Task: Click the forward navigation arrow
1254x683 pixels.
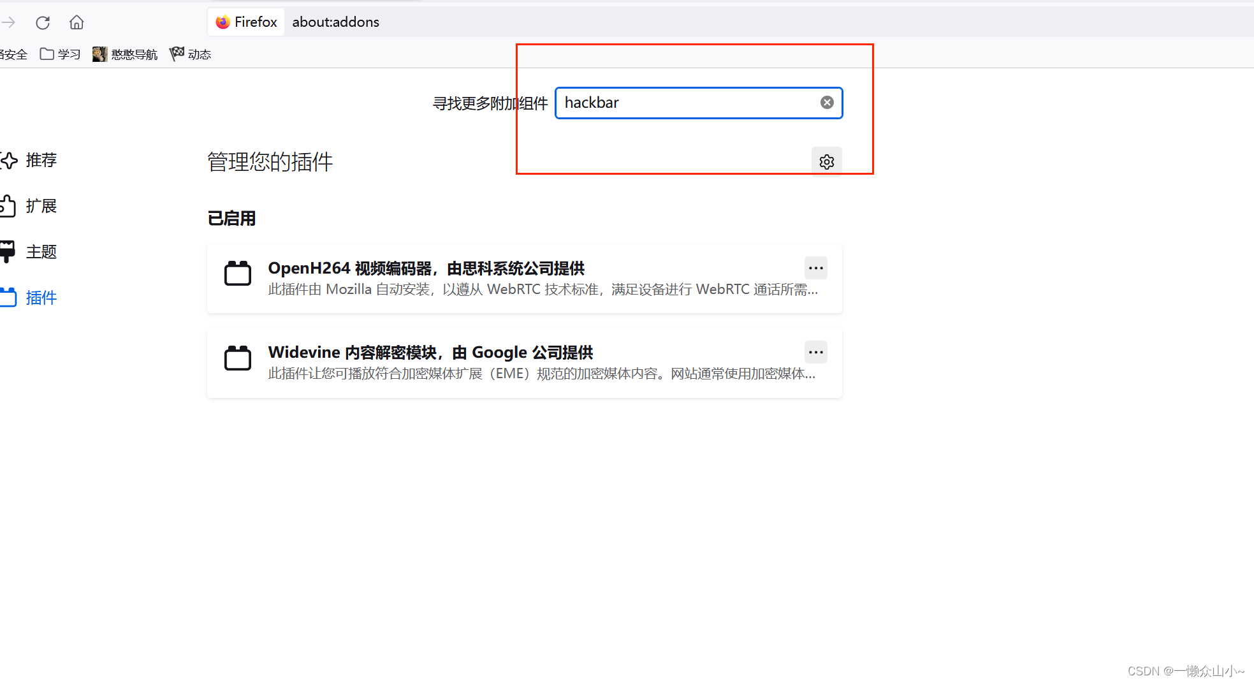Action: [8, 22]
